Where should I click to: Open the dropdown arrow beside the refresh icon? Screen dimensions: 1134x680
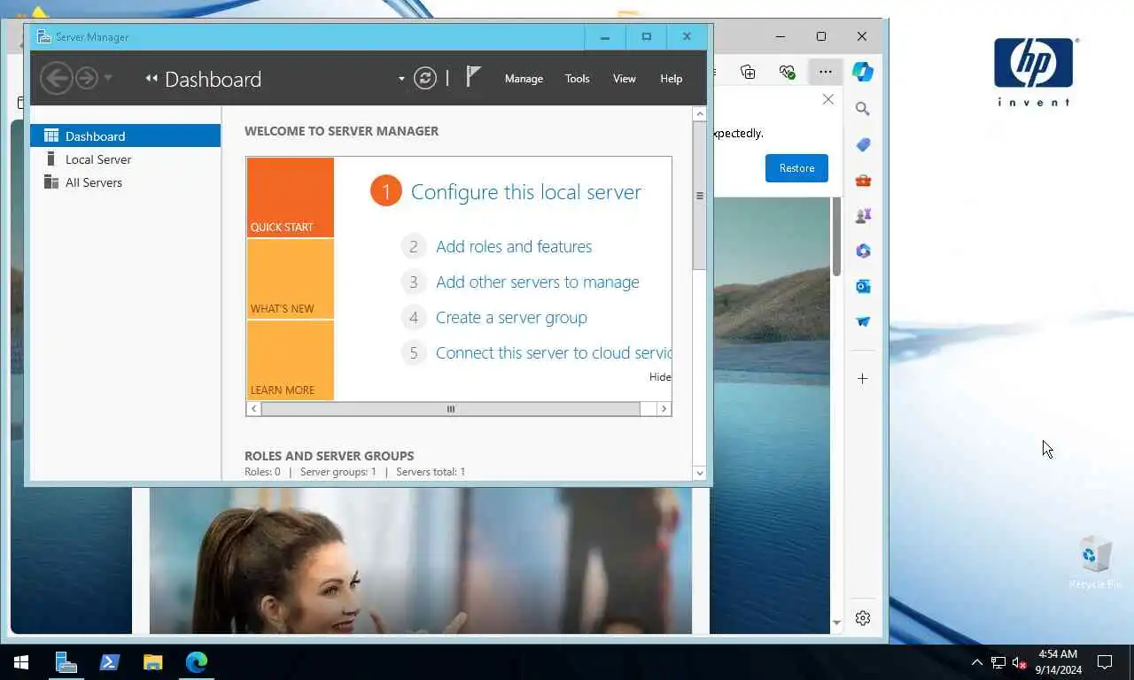click(x=401, y=79)
